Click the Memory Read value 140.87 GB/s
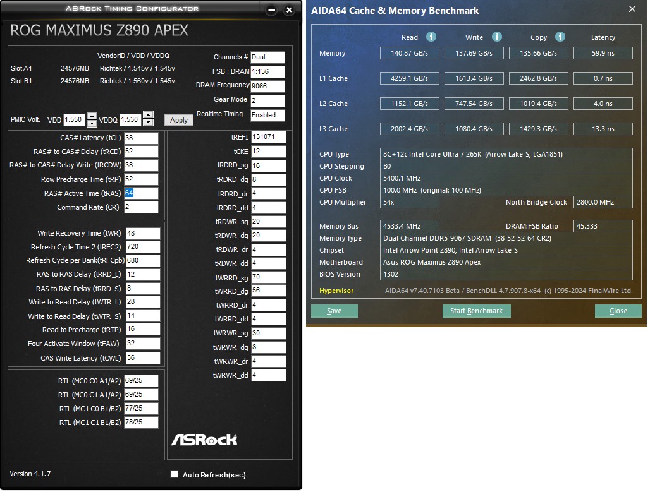This screenshot has height=492, width=650. (x=410, y=53)
